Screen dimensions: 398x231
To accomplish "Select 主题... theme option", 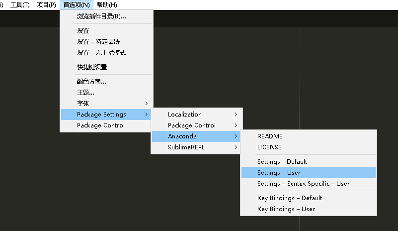I will (85, 93).
